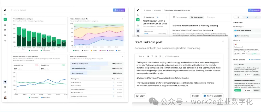Close the Draft LinkedIn post dialog
Screen dimensions: 261x112
click(223, 41)
